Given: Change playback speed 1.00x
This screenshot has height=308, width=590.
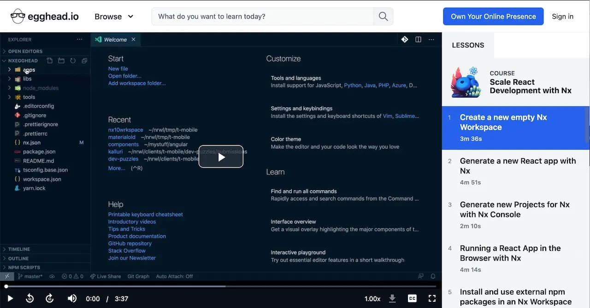Looking at the screenshot, I should point(372,299).
